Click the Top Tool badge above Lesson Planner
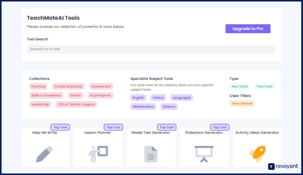This screenshot has height=175, width=303. [x=113, y=127]
